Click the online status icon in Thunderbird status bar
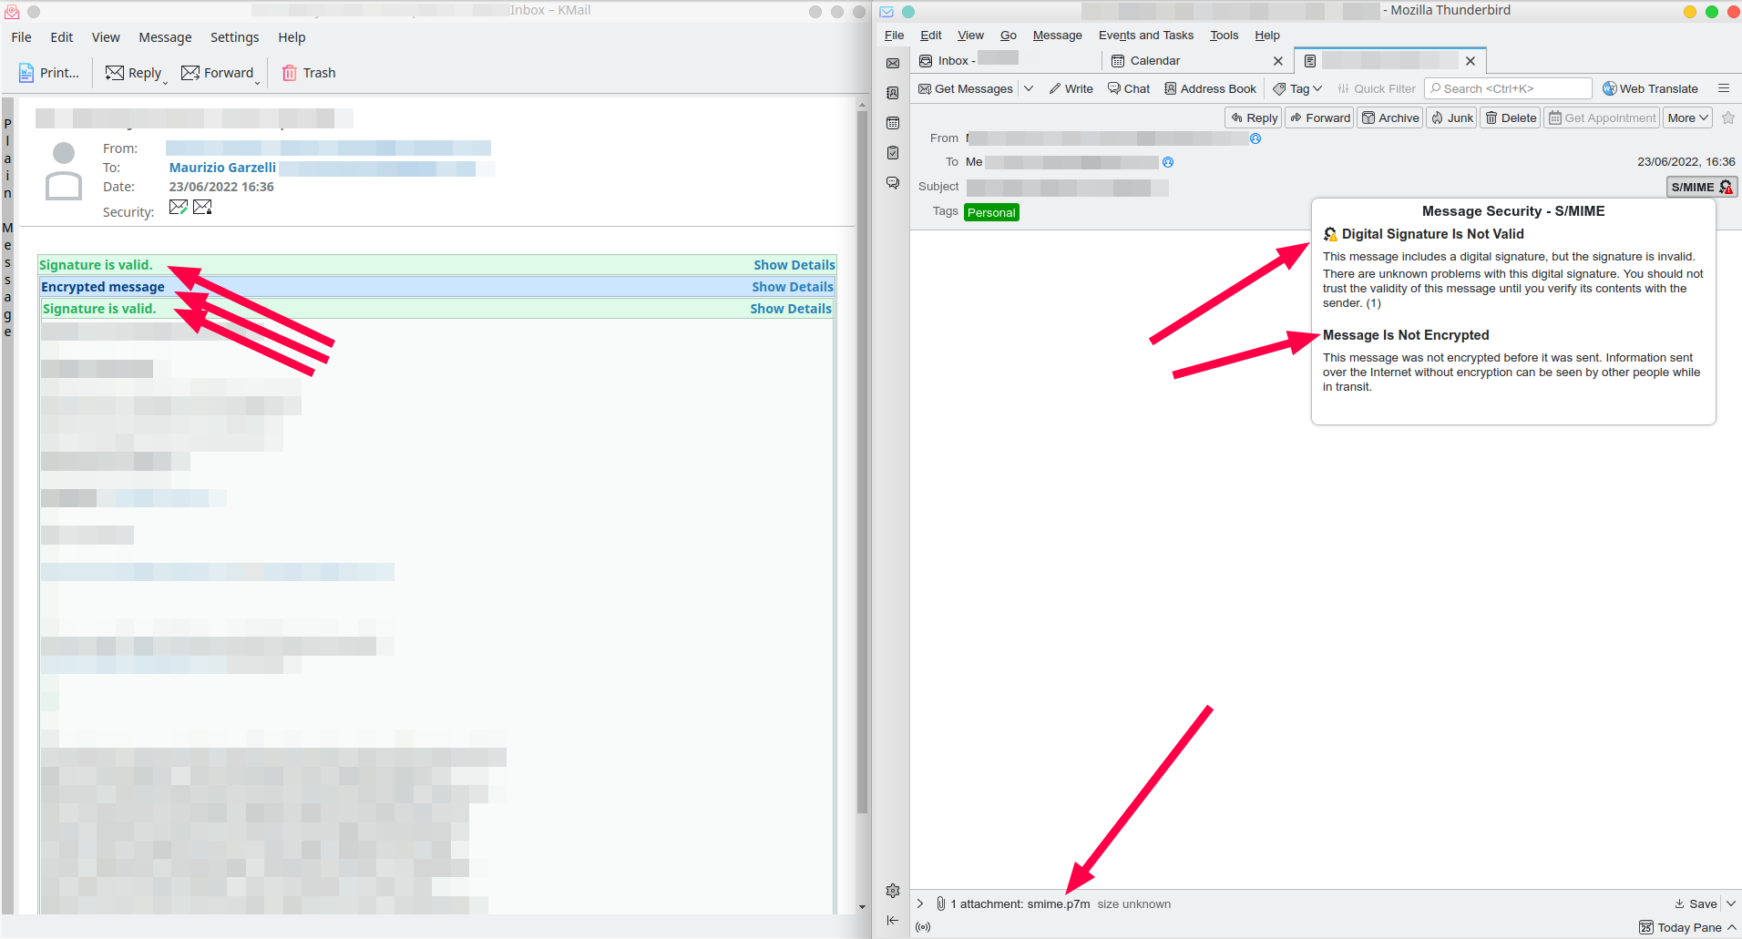Screen dimensions: 1742x939 point(923,927)
